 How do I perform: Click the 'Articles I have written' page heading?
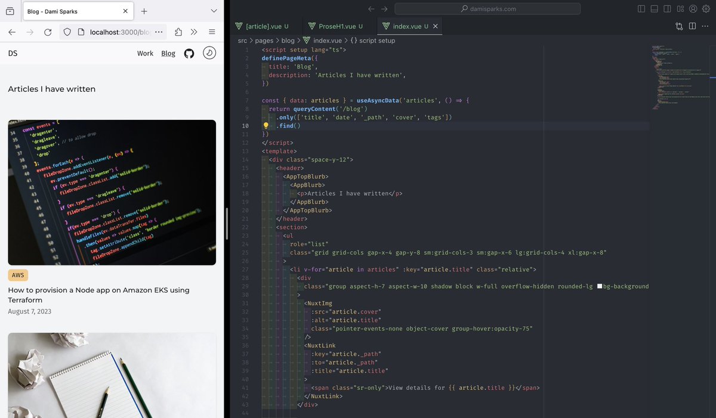coord(52,89)
